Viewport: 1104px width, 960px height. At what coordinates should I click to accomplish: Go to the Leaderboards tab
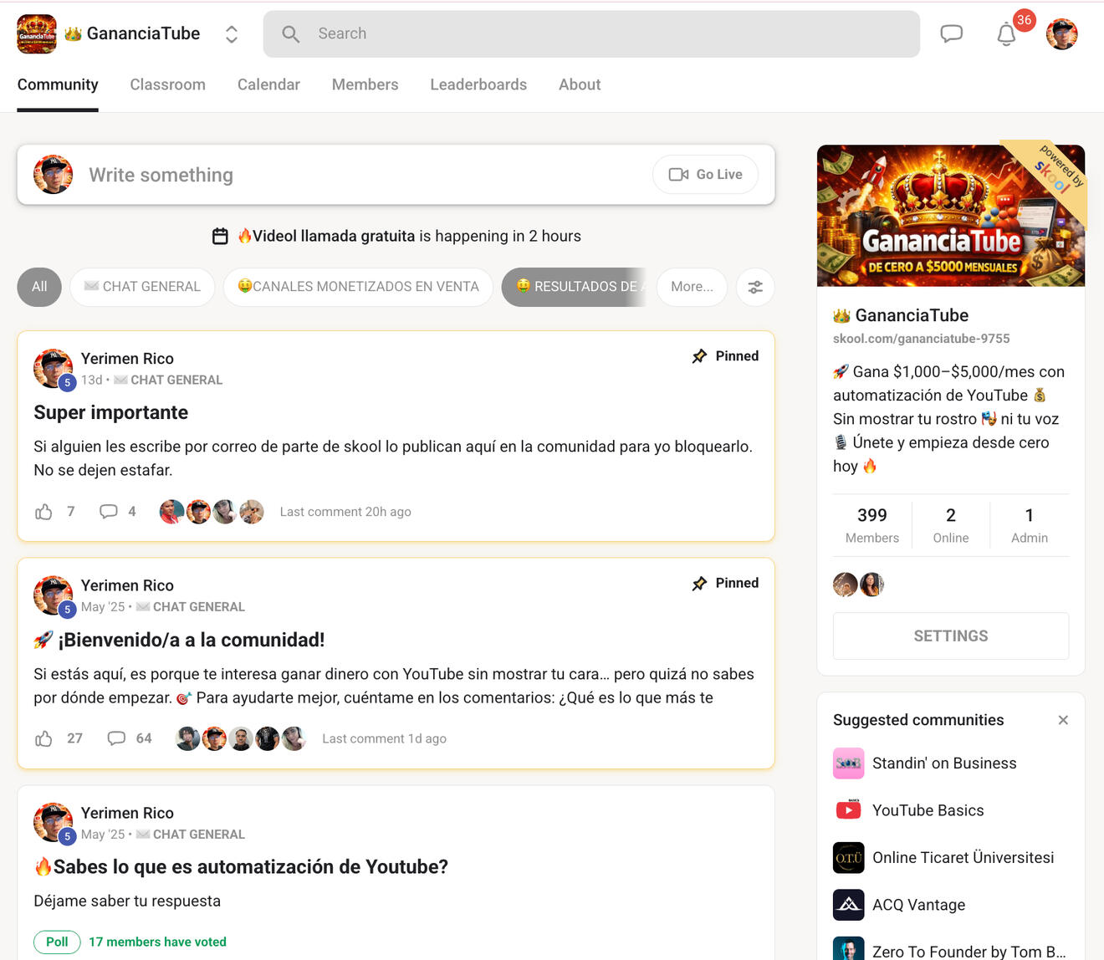[478, 84]
